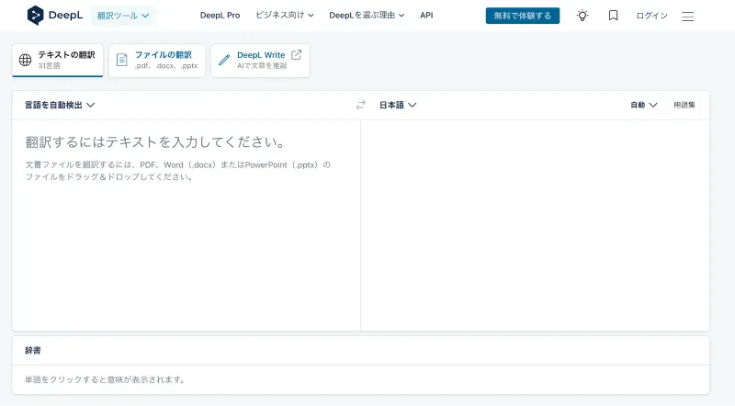Image resolution: width=735 pixels, height=406 pixels.
Task: Select the テキストの翻訳 tab
Action: tap(58, 61)
